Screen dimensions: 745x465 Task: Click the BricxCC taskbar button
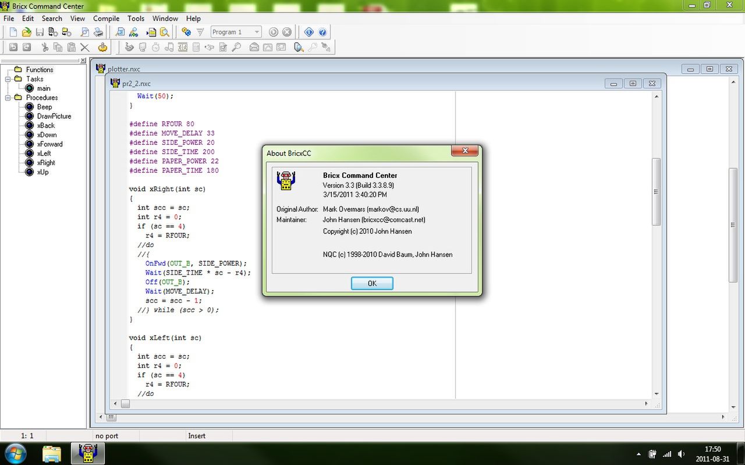[x=87, y=453]
